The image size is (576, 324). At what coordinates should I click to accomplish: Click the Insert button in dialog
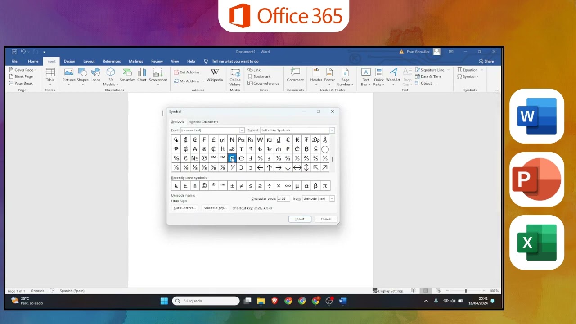point(300,219)
